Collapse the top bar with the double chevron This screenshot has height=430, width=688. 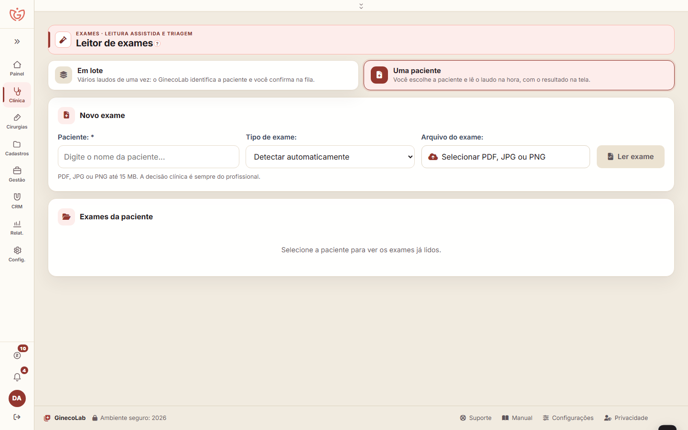click(361, 6)
